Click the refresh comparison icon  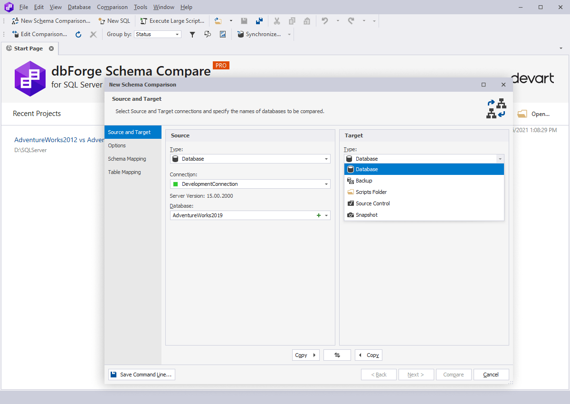click(x=79, y=34)
